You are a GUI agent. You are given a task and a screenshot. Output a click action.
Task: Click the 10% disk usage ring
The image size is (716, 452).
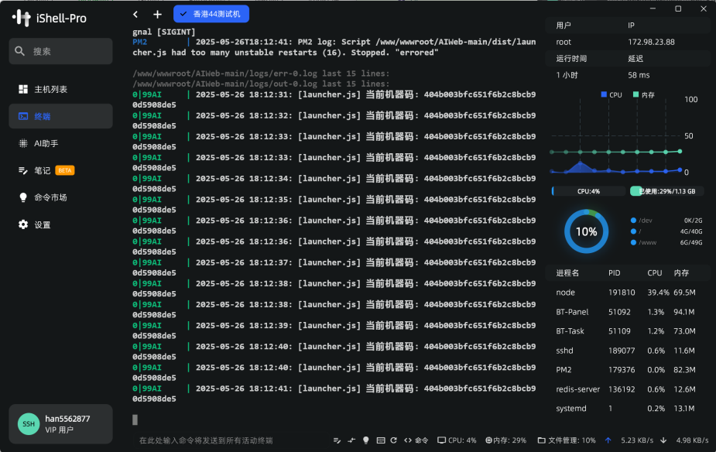pyautogui.click(x=586, y=231)
